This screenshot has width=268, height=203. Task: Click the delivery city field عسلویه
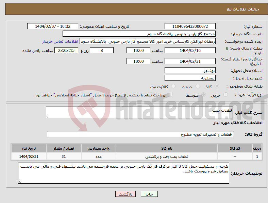click(190, 78)
